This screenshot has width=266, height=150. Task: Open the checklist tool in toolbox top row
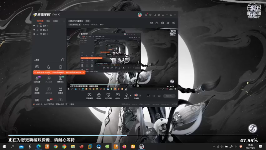[x=61, y=68]
